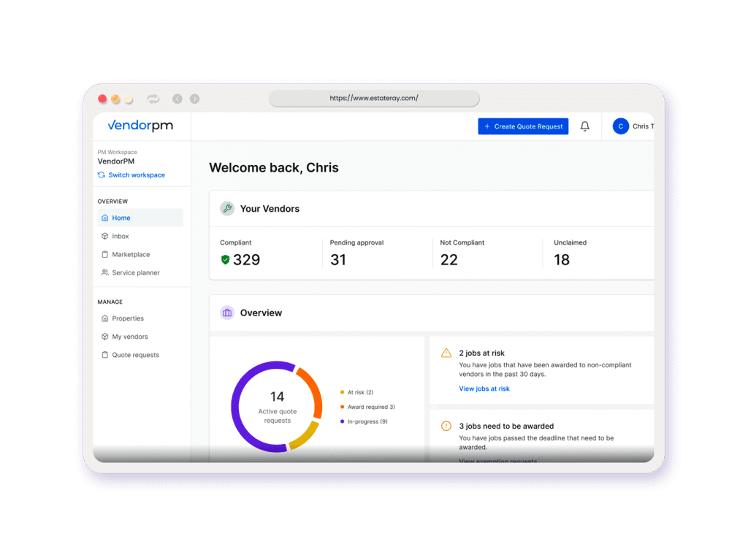Click the green Compliant shield icon
Image resolution: width=748 pixels, height=547 pixels.
225,259
